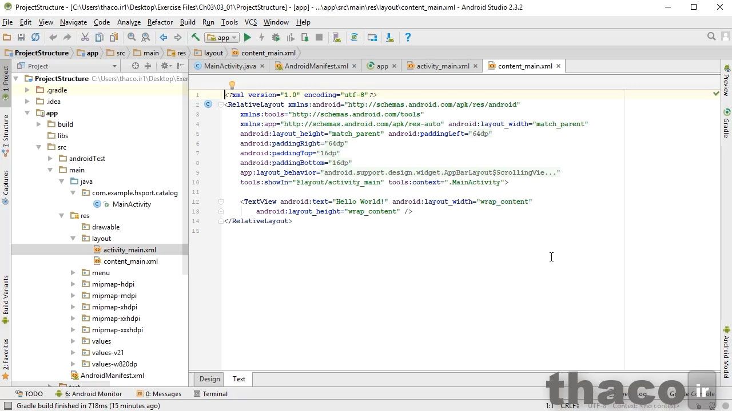Run the app with the green play icon
The height and width of the screenshot is (411, 732).
pos(248,37)
